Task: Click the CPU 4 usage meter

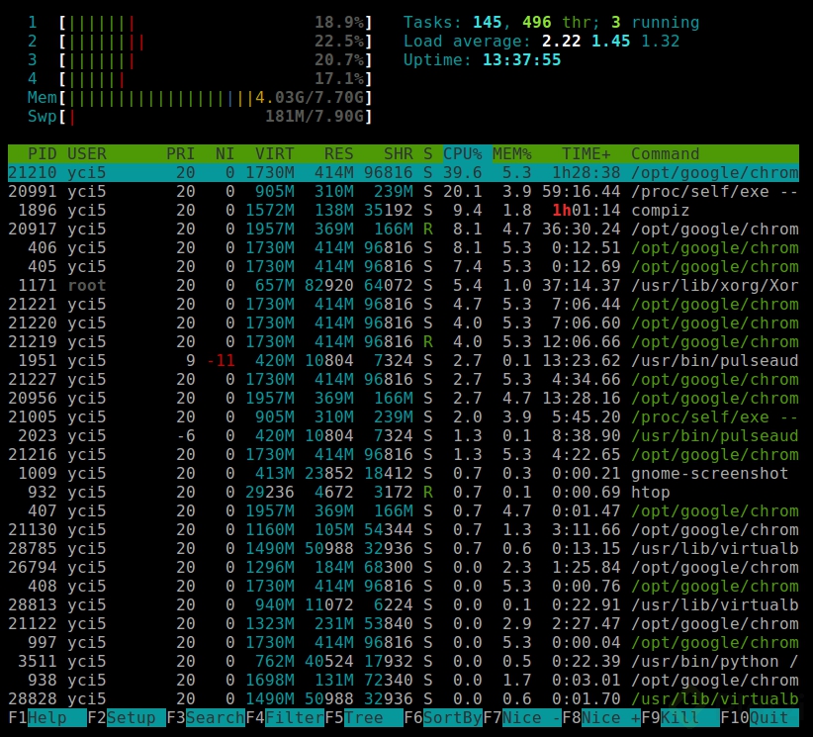Action: tap(200, 79)
